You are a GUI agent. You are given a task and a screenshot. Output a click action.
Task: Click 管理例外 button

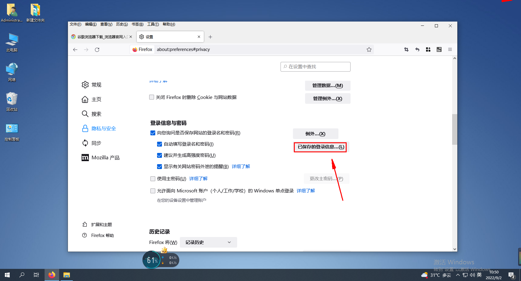point(328,99)
